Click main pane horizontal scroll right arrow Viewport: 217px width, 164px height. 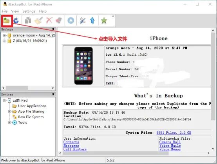click(x=208, y=153)
